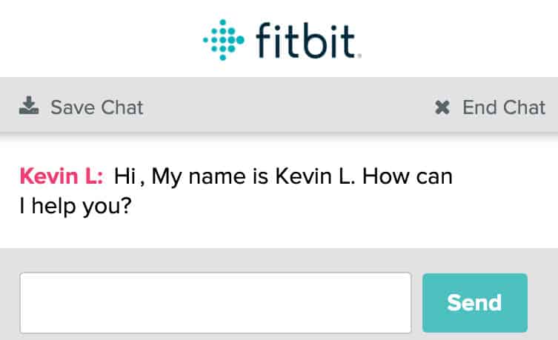Click the "I help you?" message line
This screenshot has height=340, width=558.
[75, 205]
